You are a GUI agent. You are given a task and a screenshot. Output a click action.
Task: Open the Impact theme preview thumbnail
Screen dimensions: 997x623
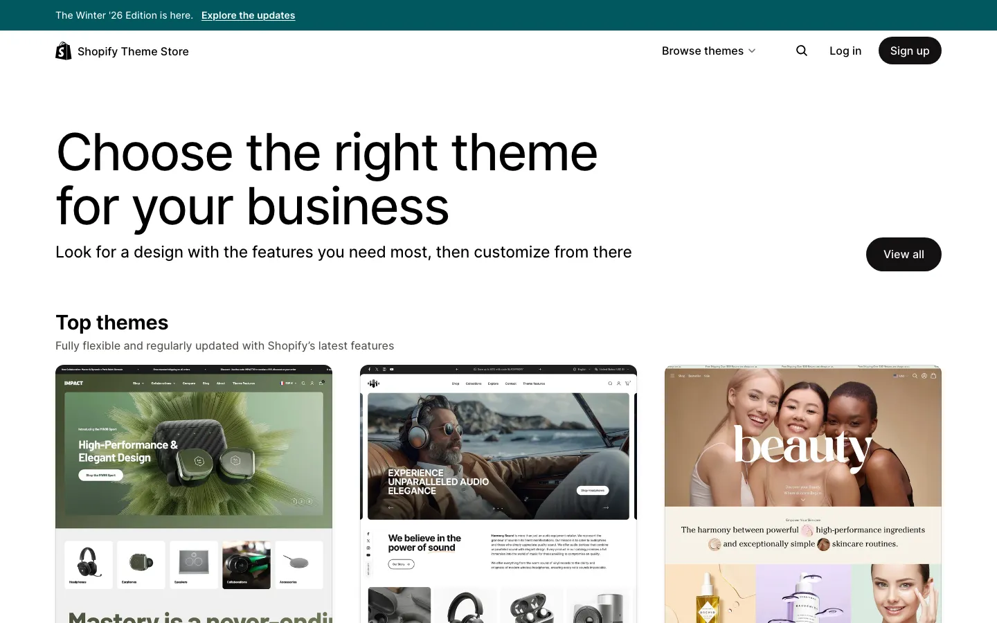click(194, 494)
